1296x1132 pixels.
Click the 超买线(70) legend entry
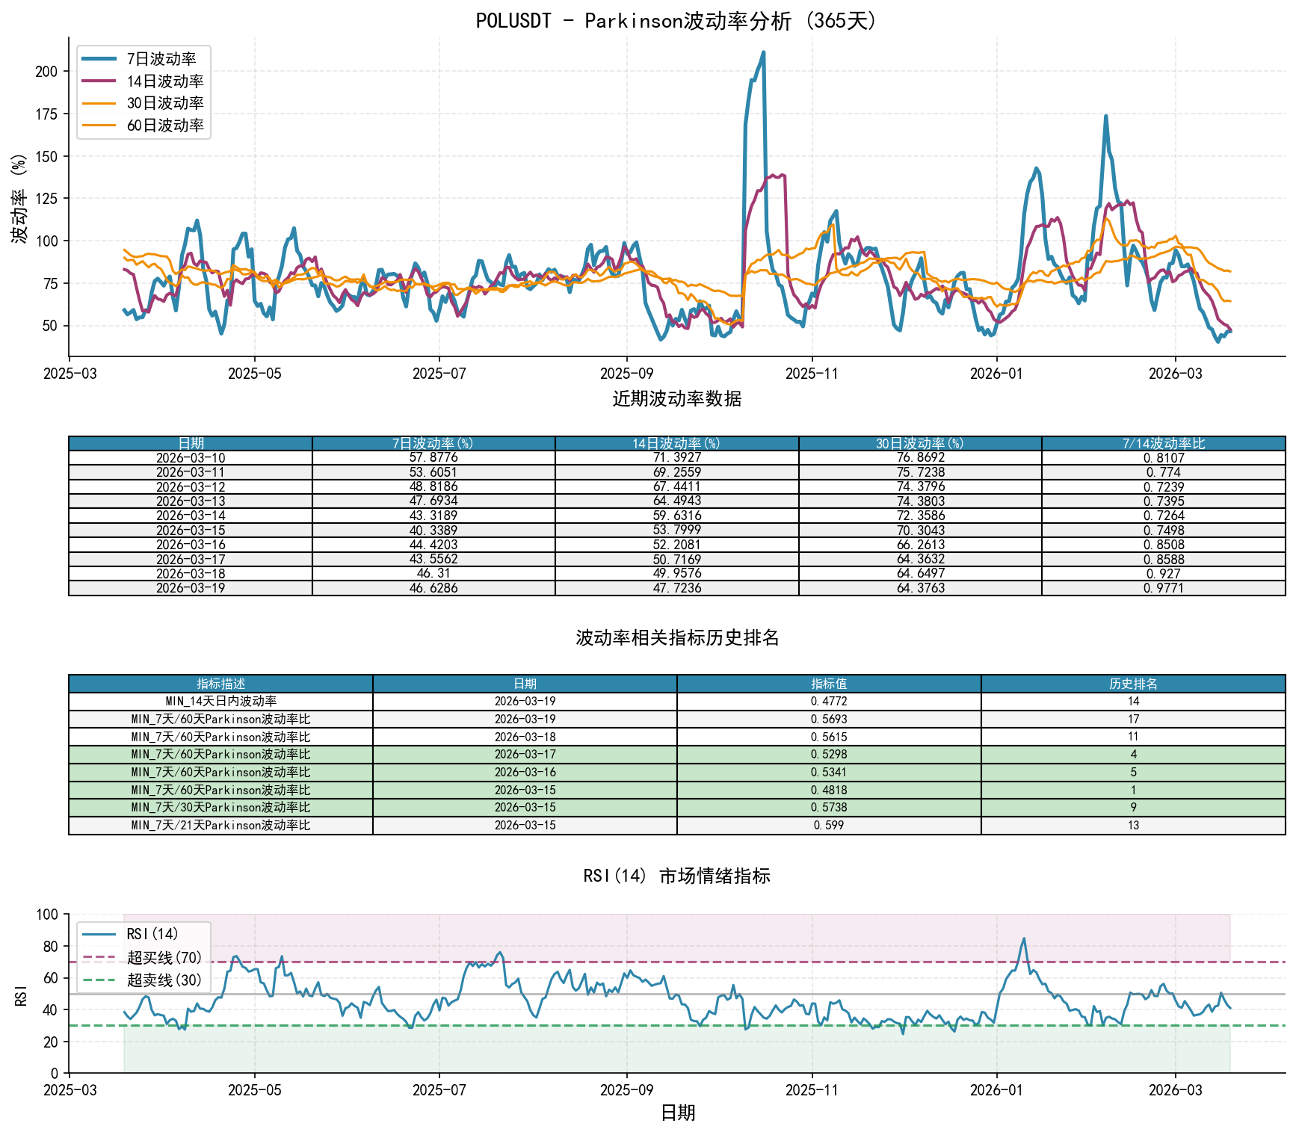164,957
